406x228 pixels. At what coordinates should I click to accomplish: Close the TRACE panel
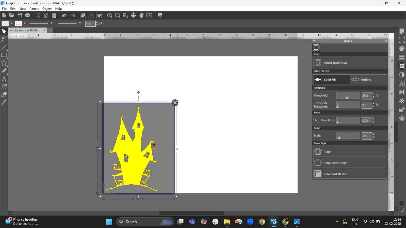386,41
